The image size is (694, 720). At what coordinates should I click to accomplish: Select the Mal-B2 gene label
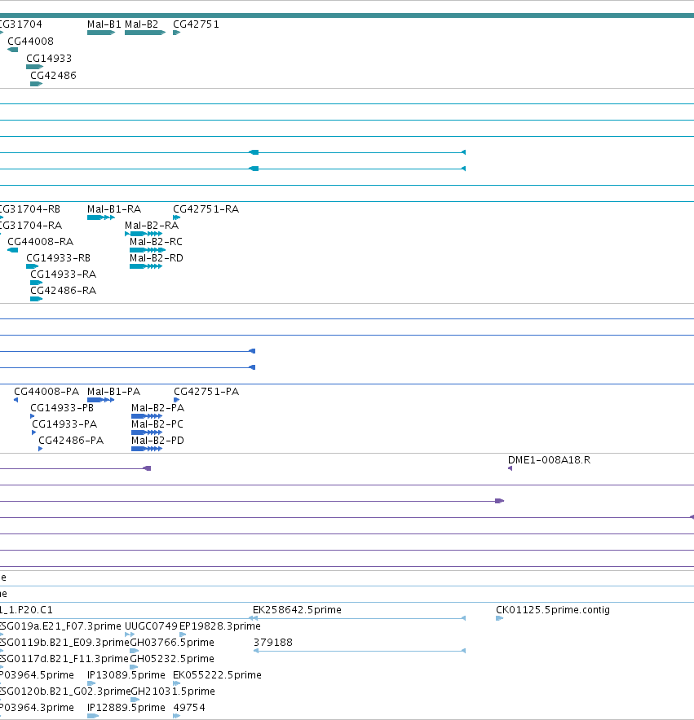[x=141, y=24]
